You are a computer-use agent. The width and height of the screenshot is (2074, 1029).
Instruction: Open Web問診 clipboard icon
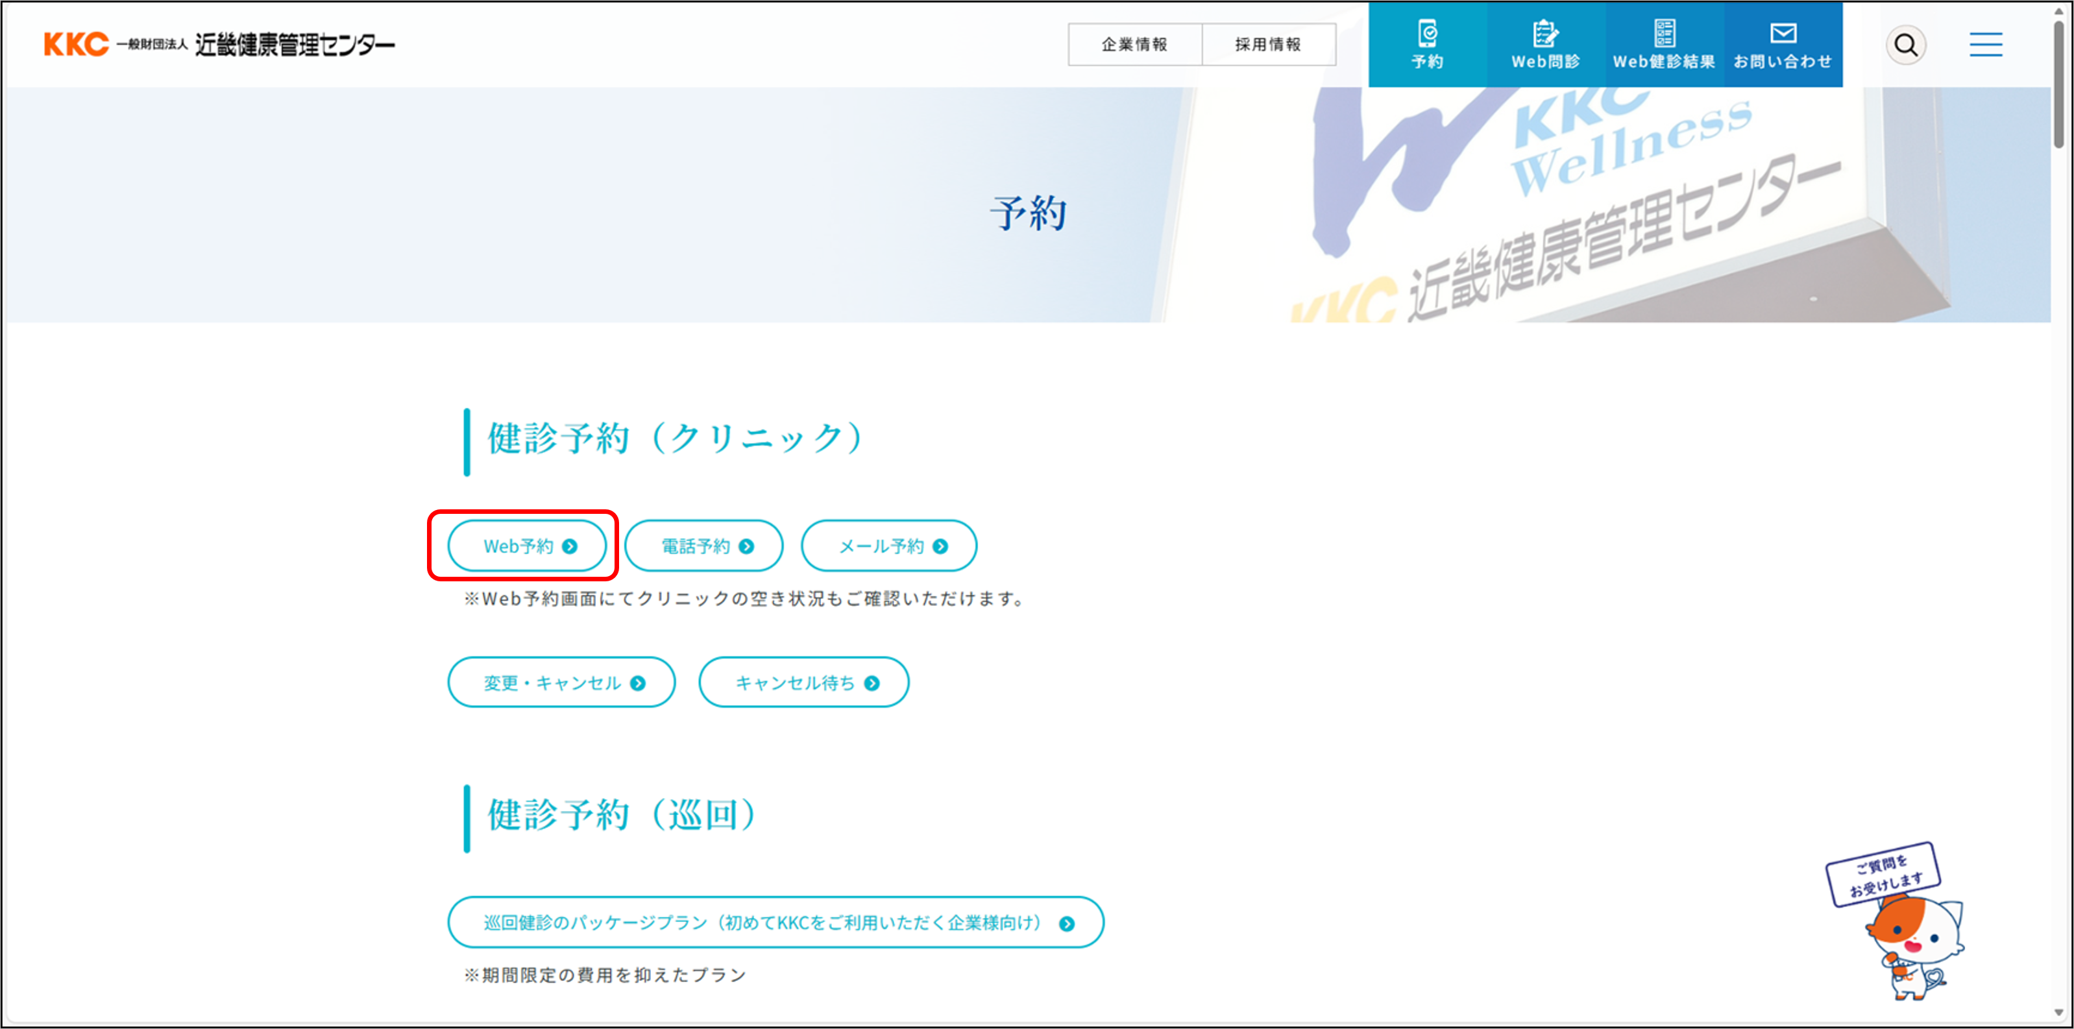tap(1544, 34)
